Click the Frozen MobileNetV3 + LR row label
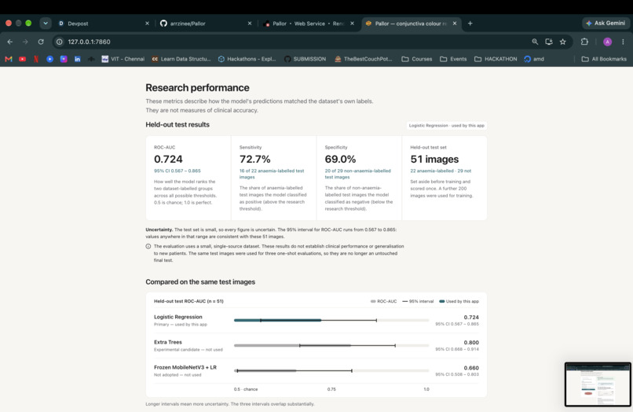 185,367
